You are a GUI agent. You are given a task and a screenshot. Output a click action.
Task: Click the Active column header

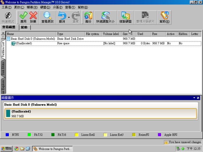pyautogui.click(x=172, y=34)
